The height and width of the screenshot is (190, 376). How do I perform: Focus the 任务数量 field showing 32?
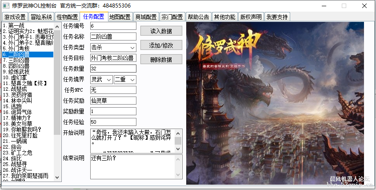pyautogui.click(x=113, y=69)
